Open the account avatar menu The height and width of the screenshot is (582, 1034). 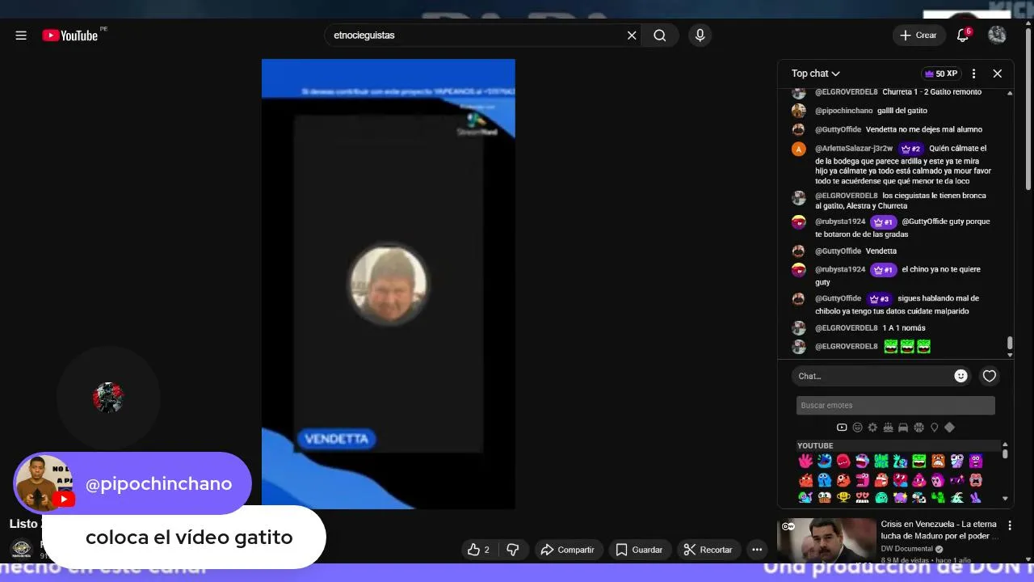click(x=997, y=35)
